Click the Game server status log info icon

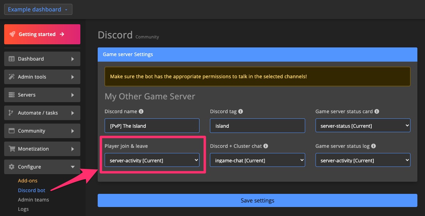[373, 146]
